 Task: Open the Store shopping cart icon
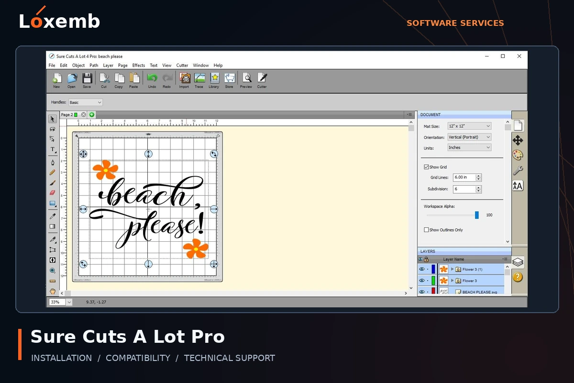coord(229,78)
